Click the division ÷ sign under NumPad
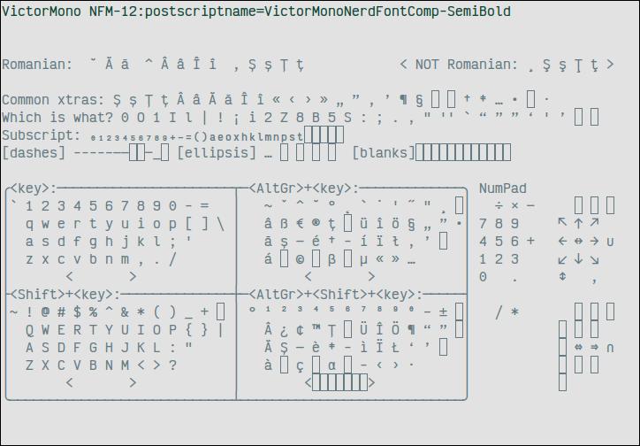The image size is (640, 446). [499, 205]
